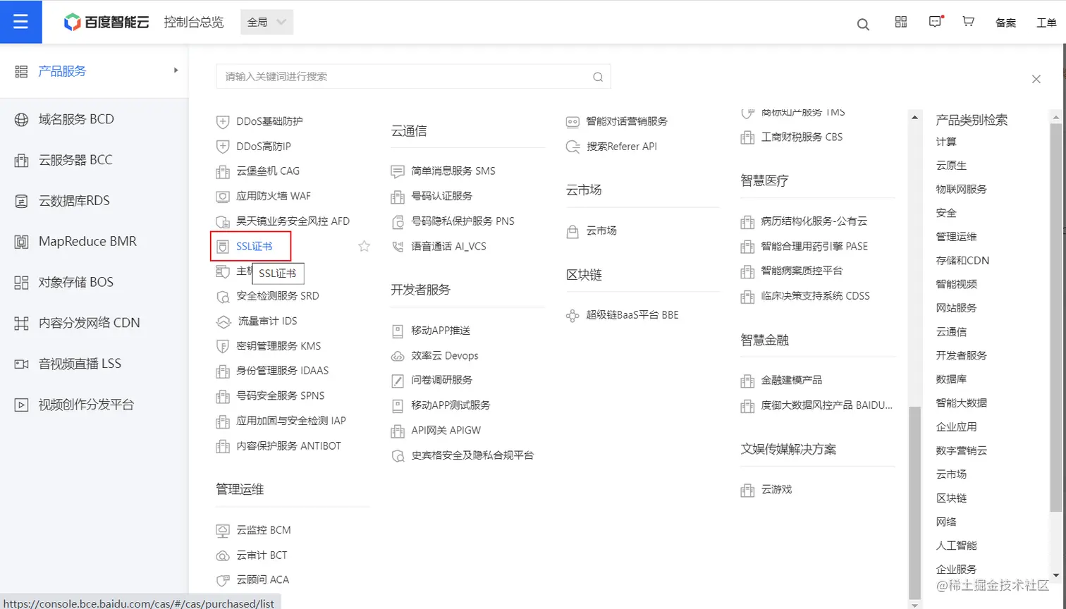Open the SSL证书 link
1066x609 pixels.
tap(255, 246)
